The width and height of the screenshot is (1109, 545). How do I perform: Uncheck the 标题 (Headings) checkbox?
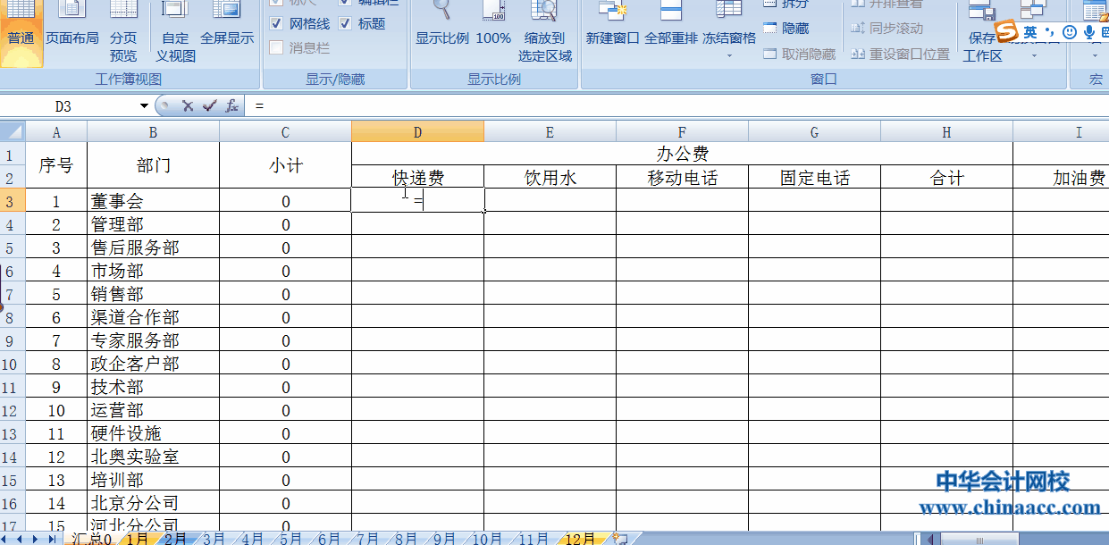click(x=345, y=23)
